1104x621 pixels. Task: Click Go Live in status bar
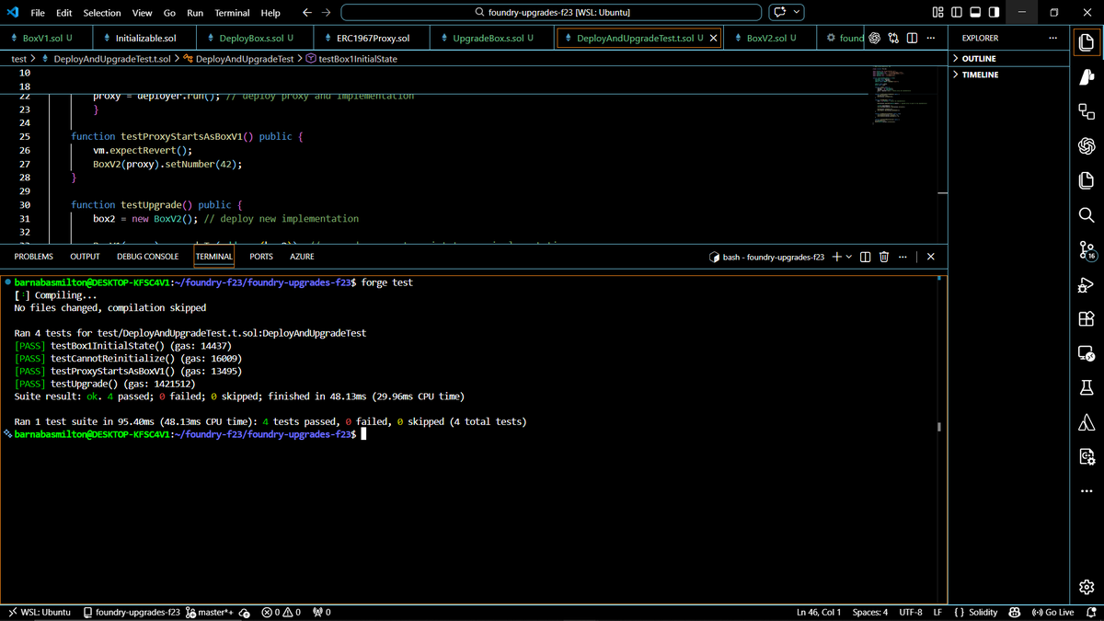1053,612
